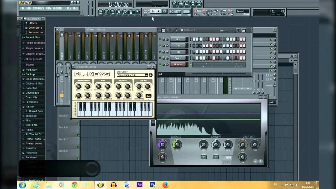Image resolution: width=336 pixels, height=189 pixels.
Task: Open the FILE menu
Action: pos(23,8)
